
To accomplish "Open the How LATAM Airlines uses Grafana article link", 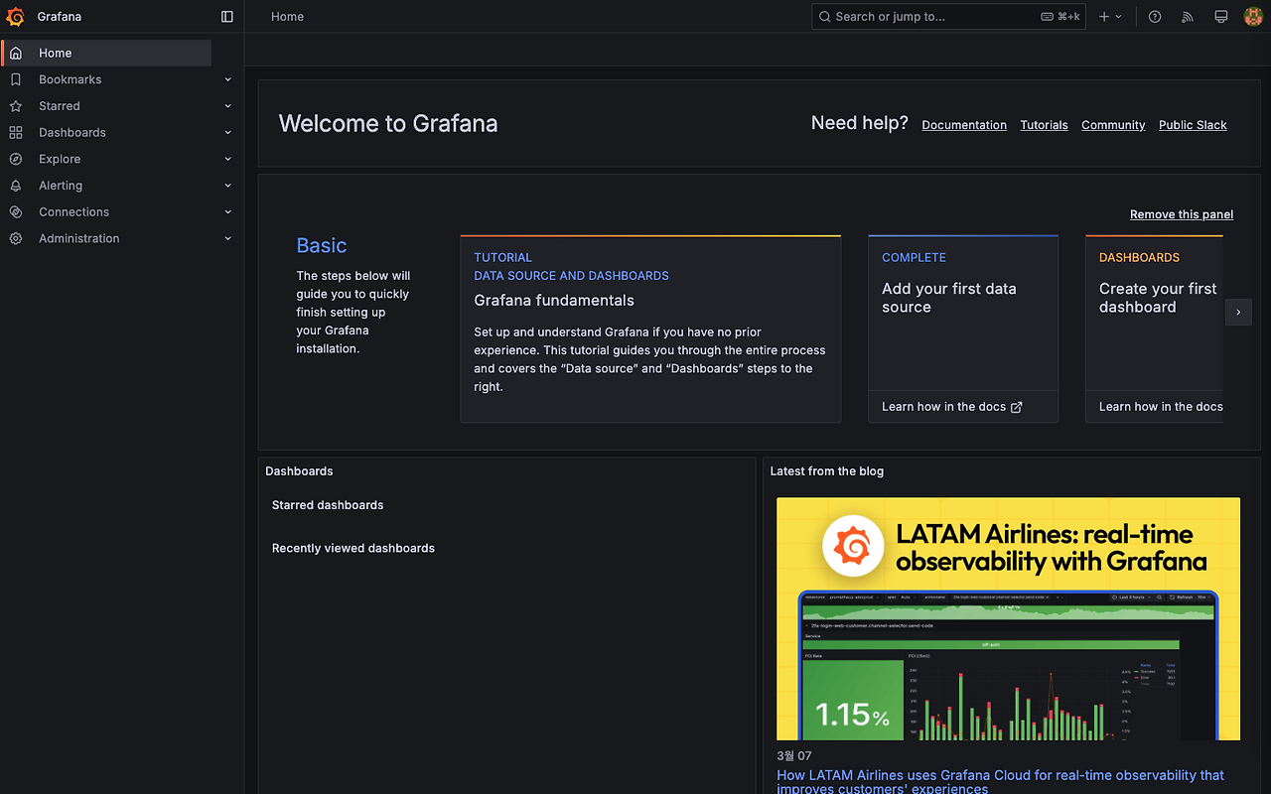I will [1000, 782].
